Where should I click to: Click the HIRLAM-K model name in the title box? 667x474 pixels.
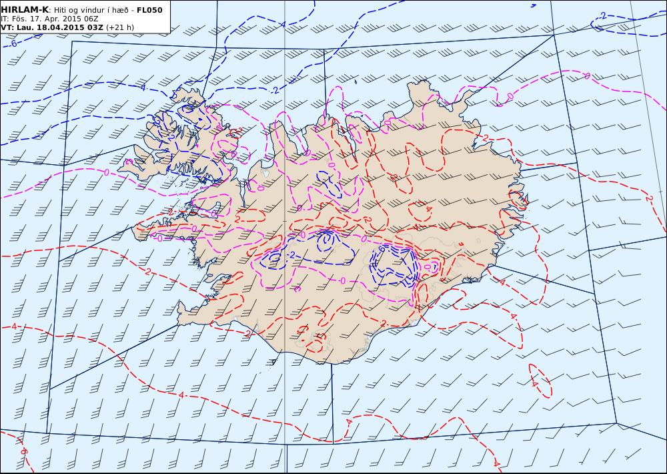click(25, 10)
